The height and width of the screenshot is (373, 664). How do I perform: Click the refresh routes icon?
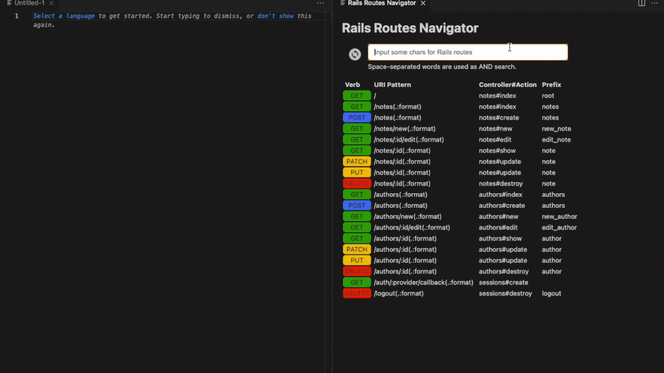click(354, 54)
